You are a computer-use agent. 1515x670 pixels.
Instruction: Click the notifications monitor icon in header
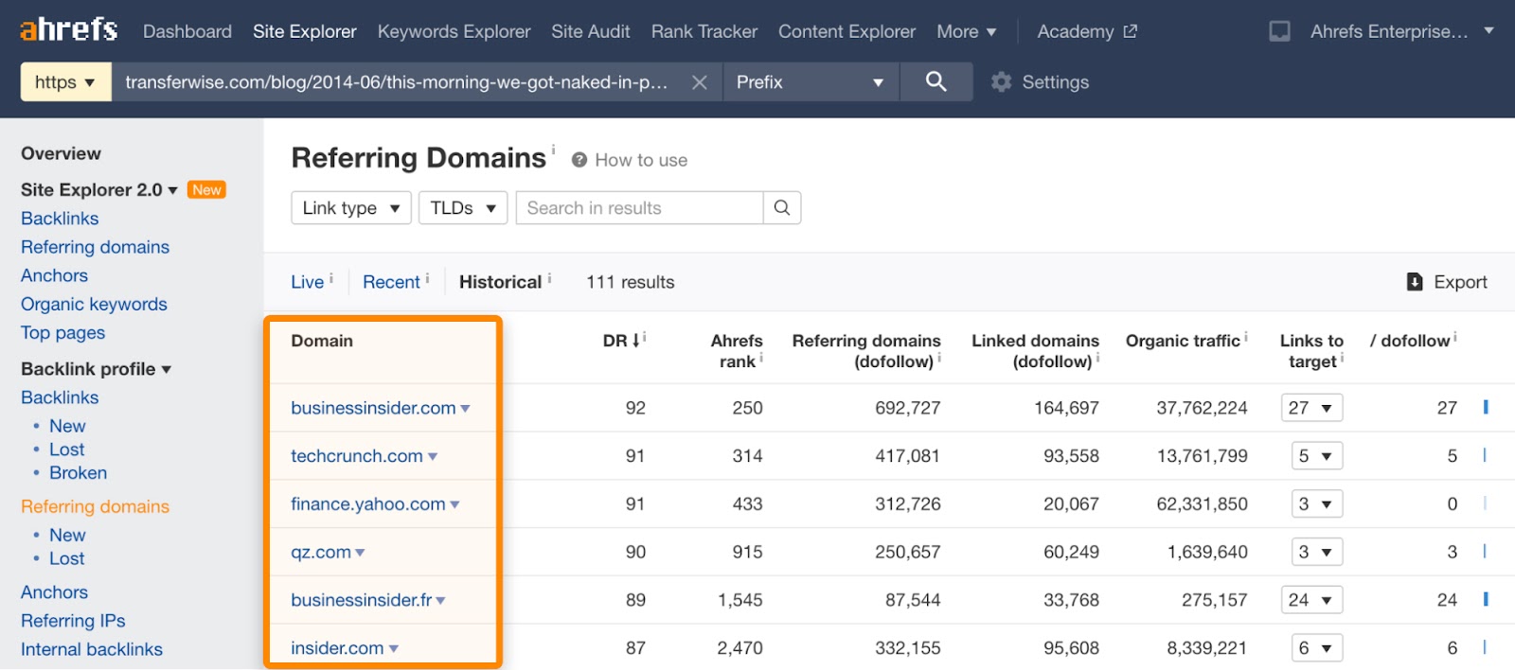click(x=1279, y=32)
